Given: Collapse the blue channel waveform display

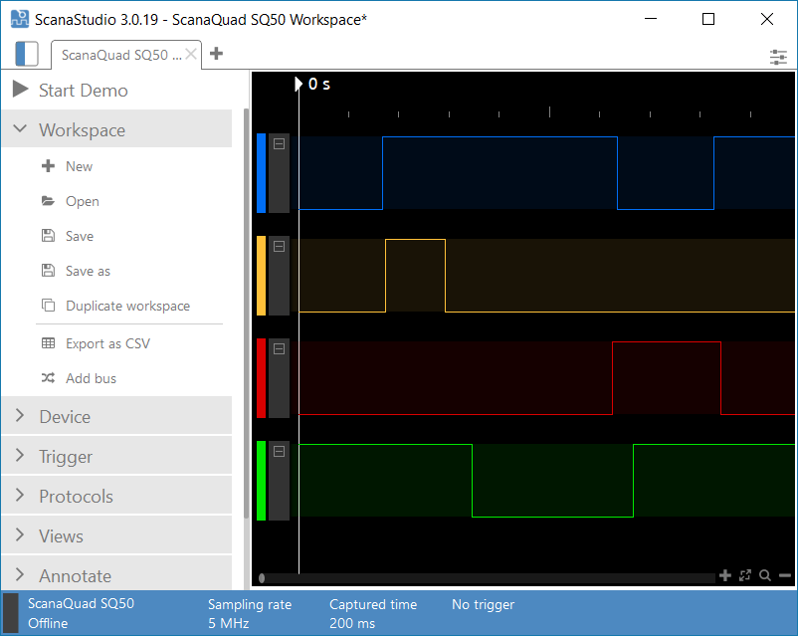Looking at the screenshot, I should 280,143.
